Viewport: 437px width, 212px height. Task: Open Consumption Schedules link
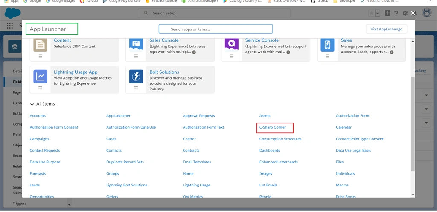tap(280, 139)
